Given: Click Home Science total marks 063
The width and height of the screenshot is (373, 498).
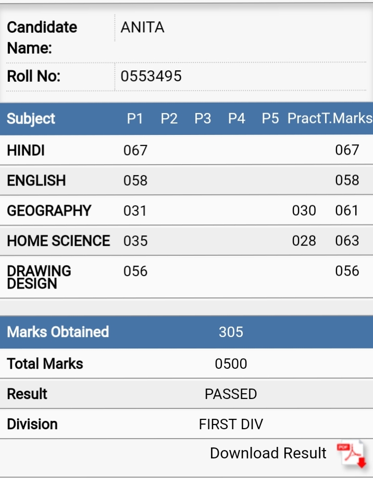Looking at the screenshot, I should tap(347, 241).
